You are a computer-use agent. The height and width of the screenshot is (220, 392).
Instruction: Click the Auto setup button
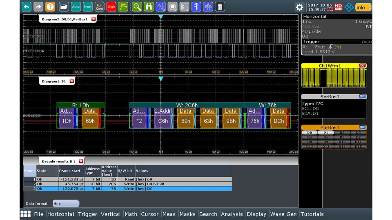76,7
